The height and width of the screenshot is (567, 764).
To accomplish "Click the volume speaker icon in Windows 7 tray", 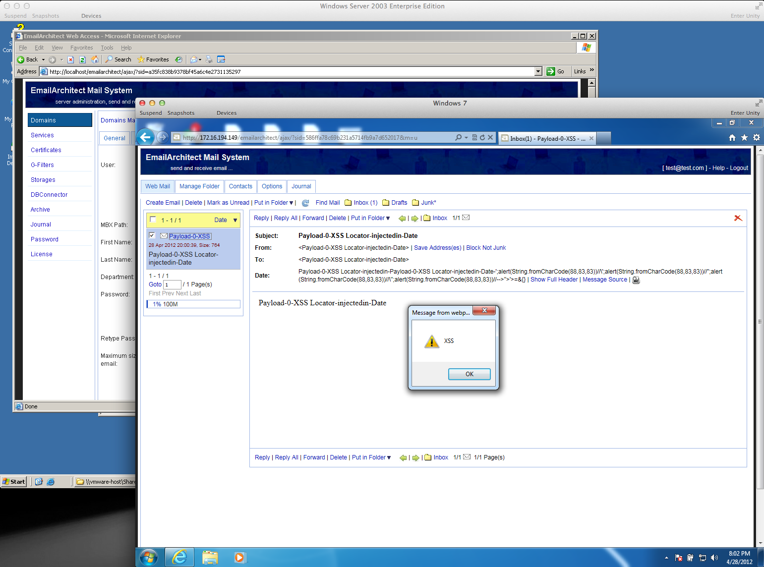I will tap(714, 558).
